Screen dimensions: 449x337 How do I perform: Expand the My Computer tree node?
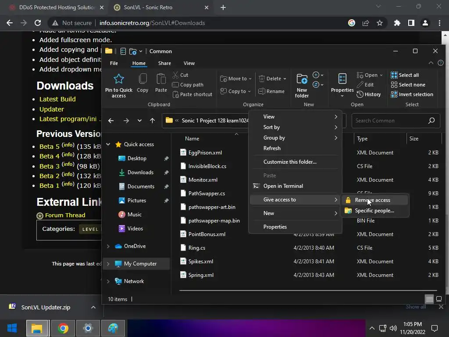coord(108,264)
